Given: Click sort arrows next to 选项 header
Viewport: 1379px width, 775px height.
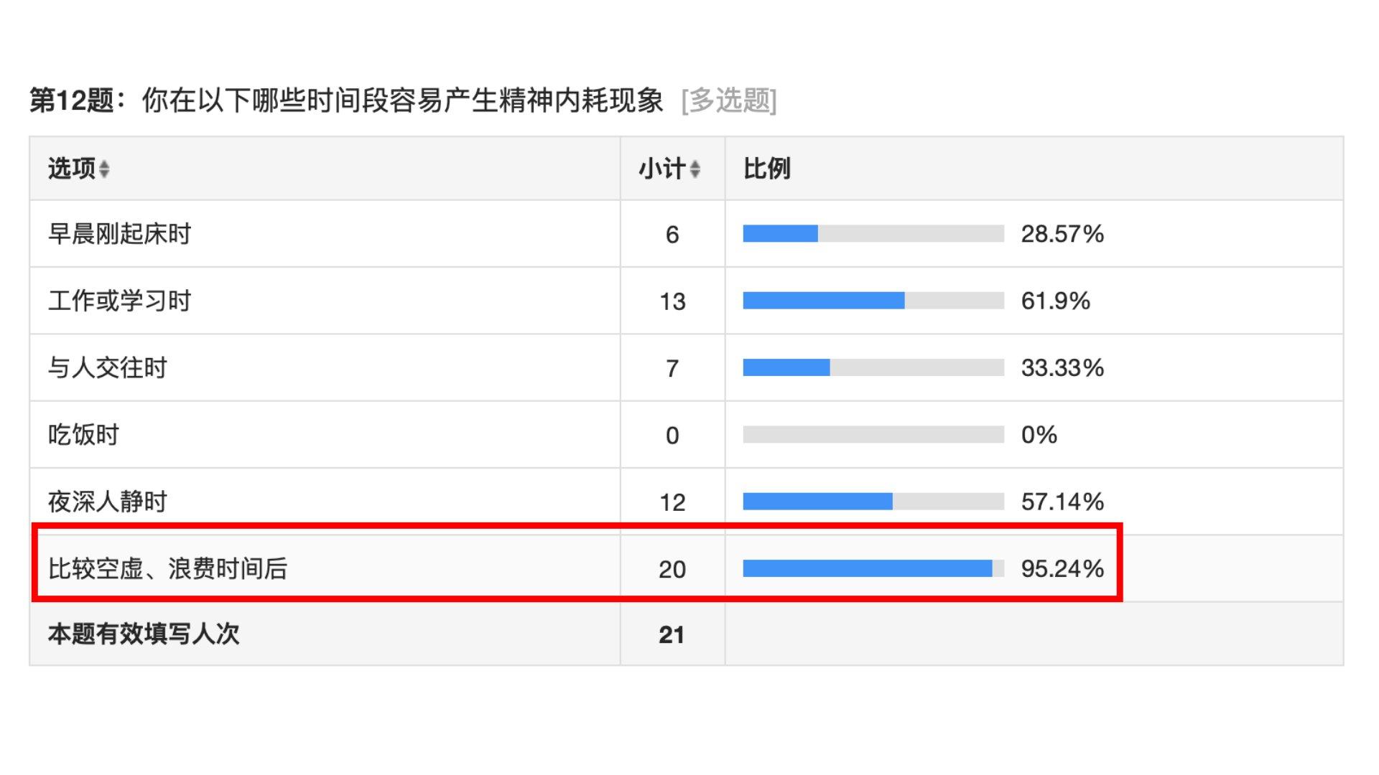Looking at the screenshot, I should pos(104,169).
